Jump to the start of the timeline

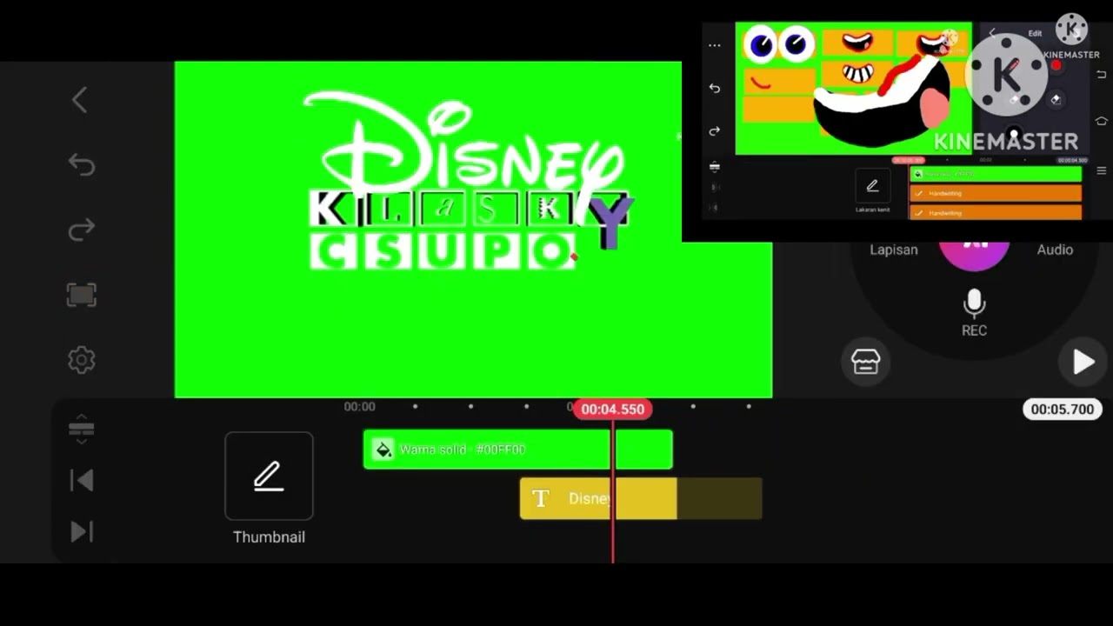(82, 481)
